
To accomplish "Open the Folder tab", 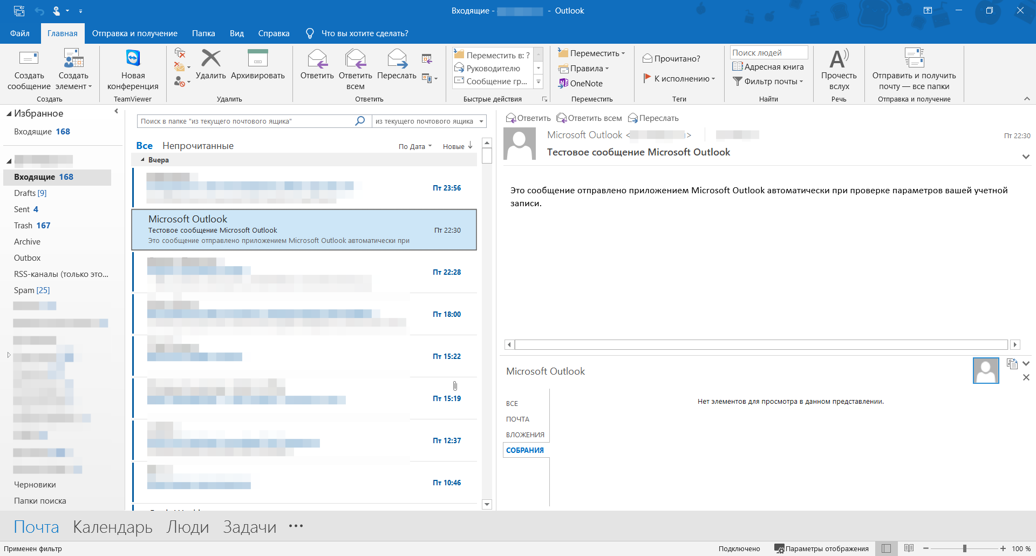I will [x=203, y=33].
